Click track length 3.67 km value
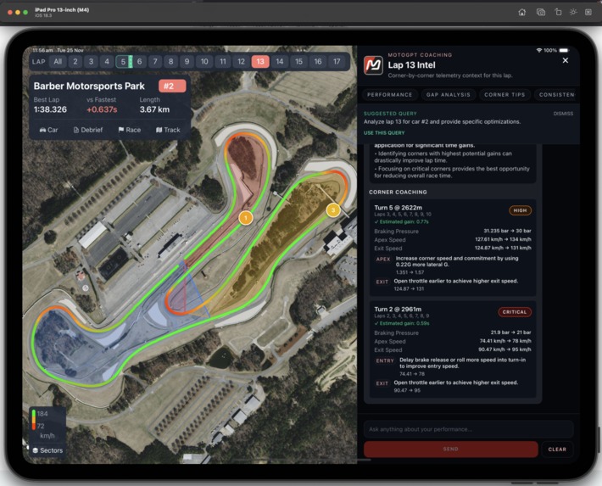This screenshot has width=602, height=486. click(154, 109)
